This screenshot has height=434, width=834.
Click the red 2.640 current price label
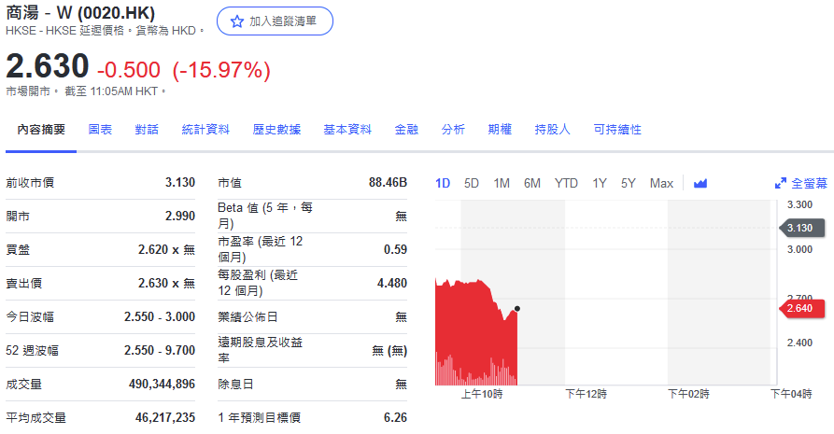pos(799,309)
